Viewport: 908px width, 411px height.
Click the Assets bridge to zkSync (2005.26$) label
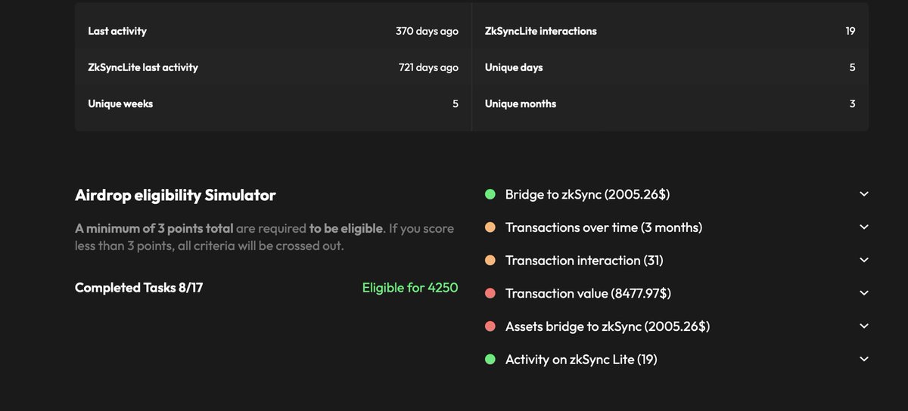point(608,326)
